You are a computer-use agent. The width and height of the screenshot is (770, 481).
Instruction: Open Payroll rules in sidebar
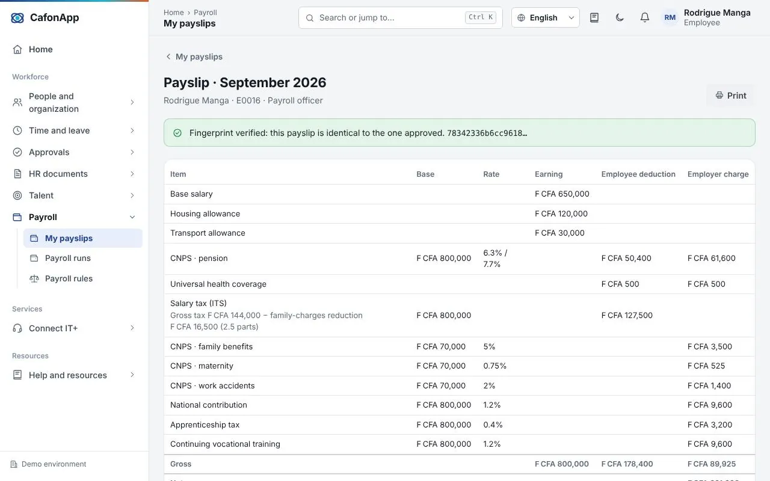tap(83, 278)
